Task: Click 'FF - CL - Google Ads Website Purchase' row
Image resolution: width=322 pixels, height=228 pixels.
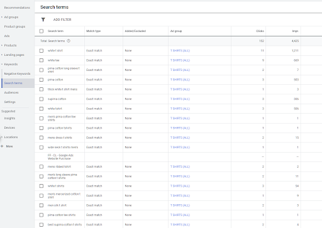Action: 60,157
